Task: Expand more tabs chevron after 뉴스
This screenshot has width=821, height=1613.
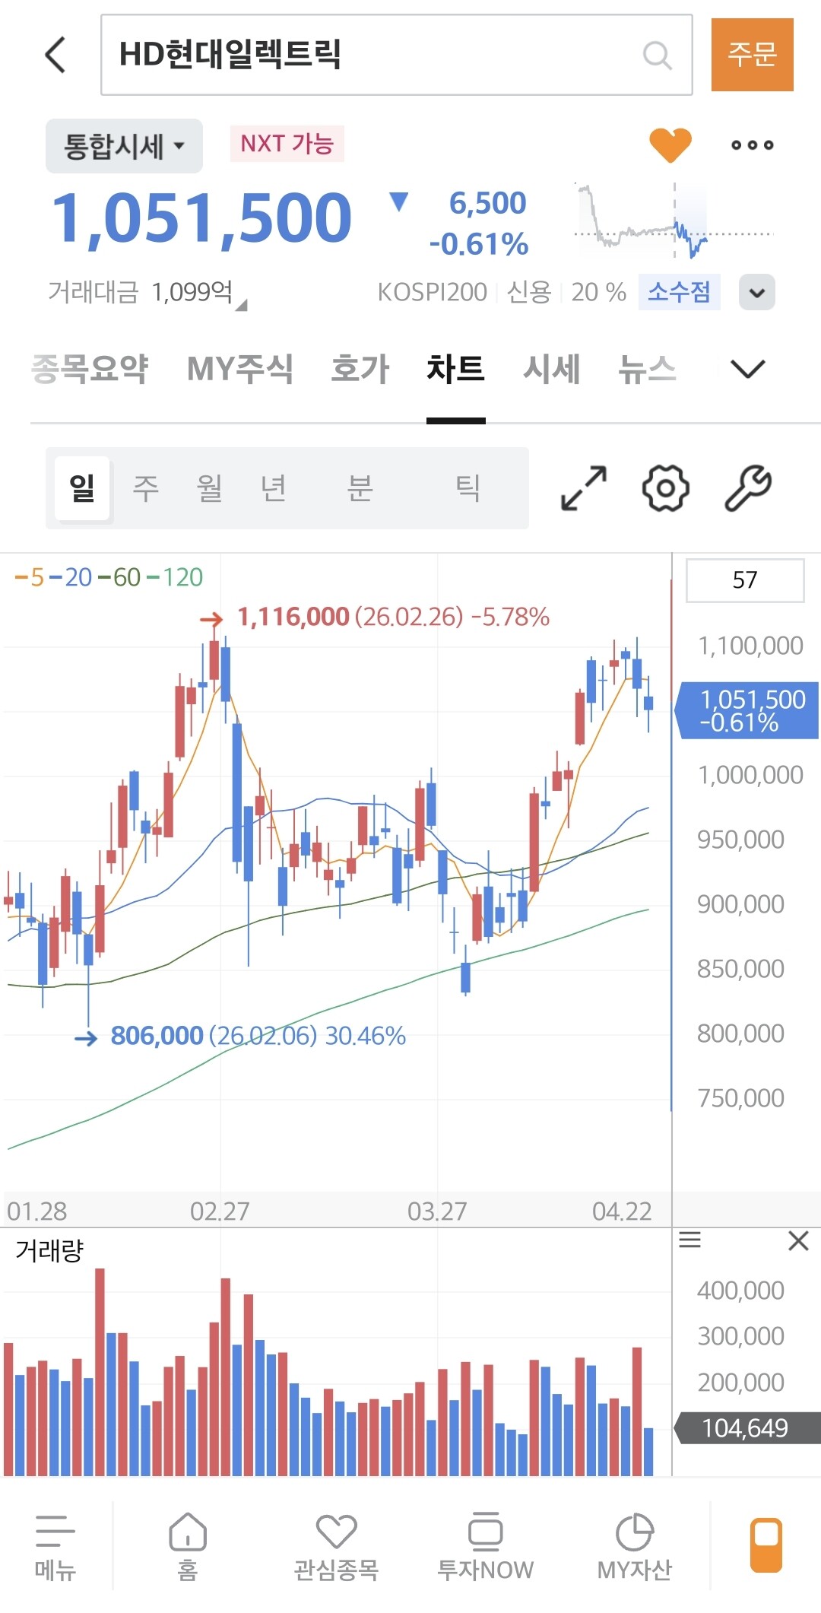Action: pos(747,370)
